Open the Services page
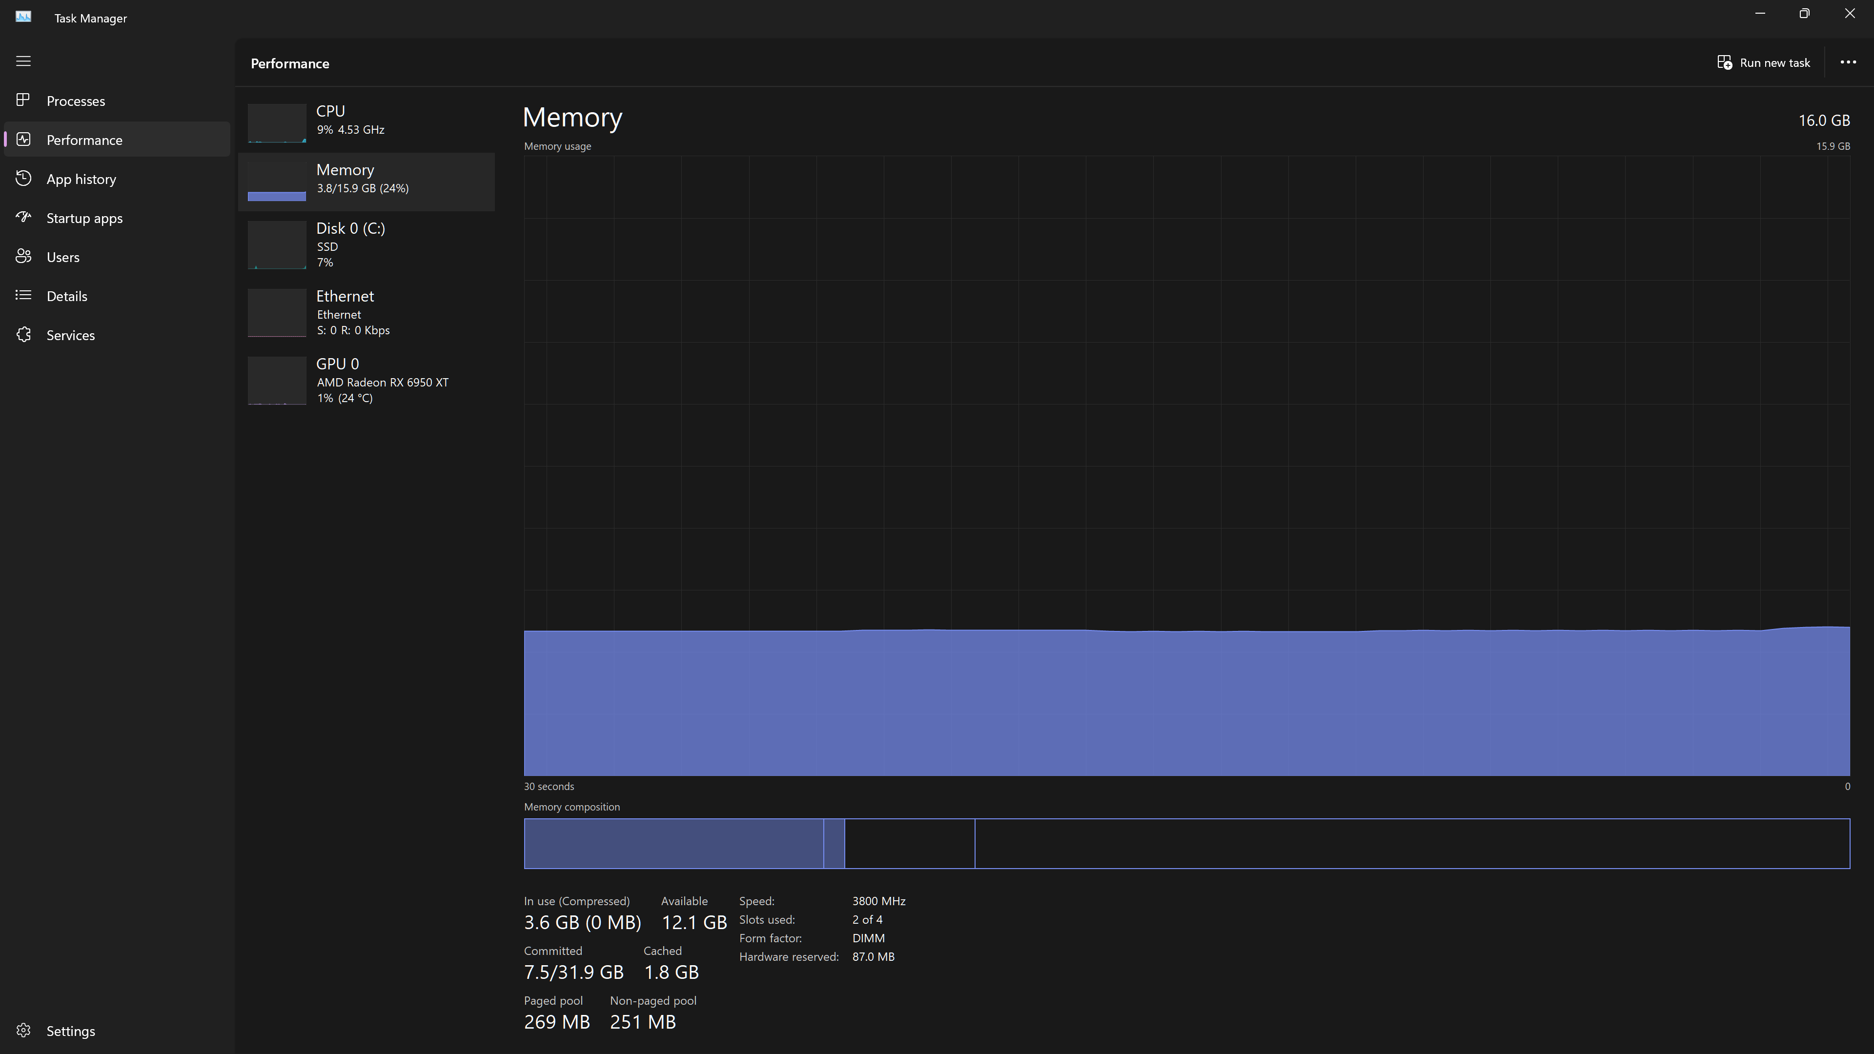The image size is (1874, 1054). (x=117, y=335)
